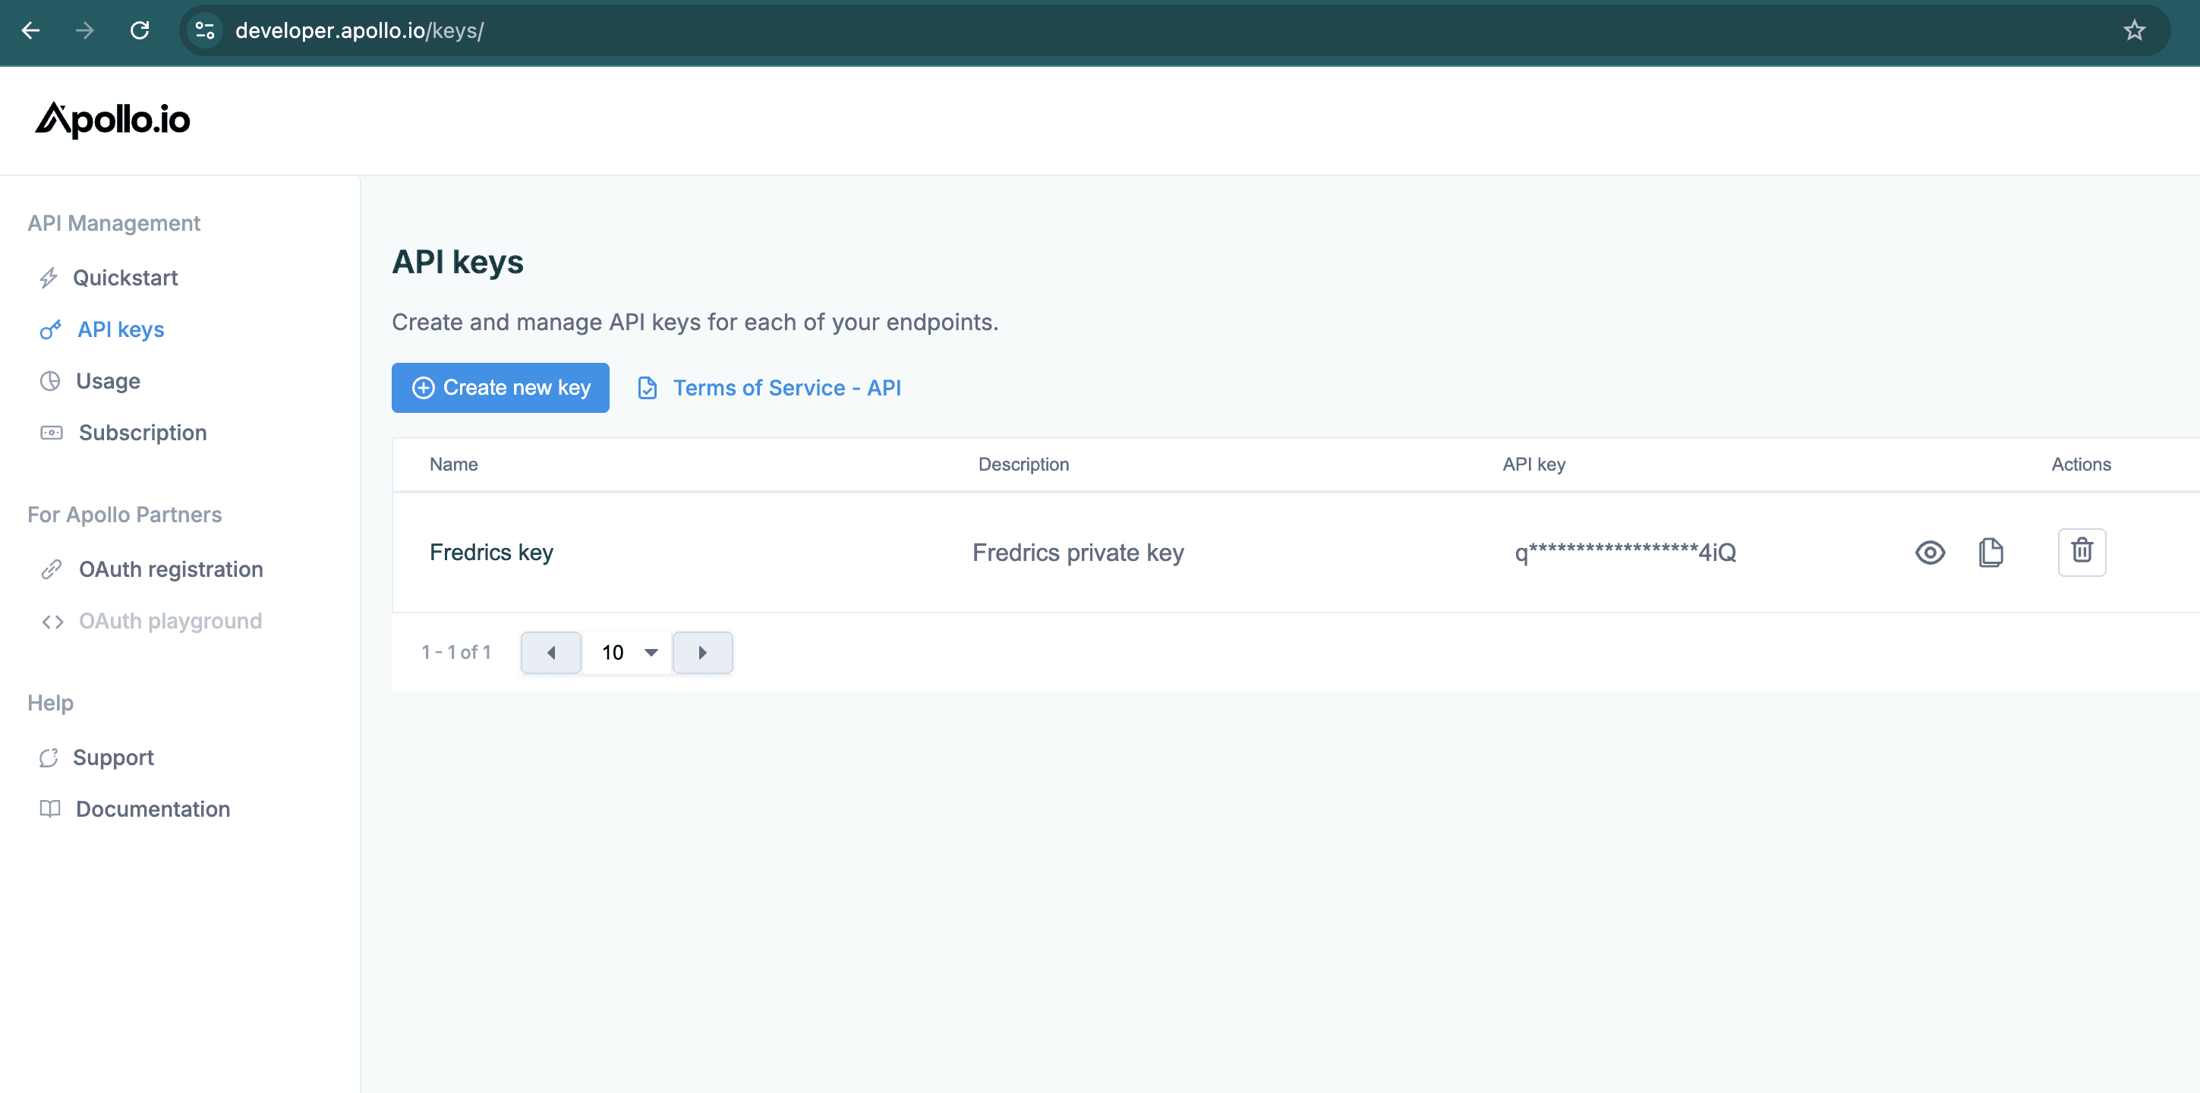Image resolution: width=2200 pixels, height=1093 pixels.
Task: Delete Fredrics key with the trash icon
Action: pyautogui.click(x=2082, y=552)
